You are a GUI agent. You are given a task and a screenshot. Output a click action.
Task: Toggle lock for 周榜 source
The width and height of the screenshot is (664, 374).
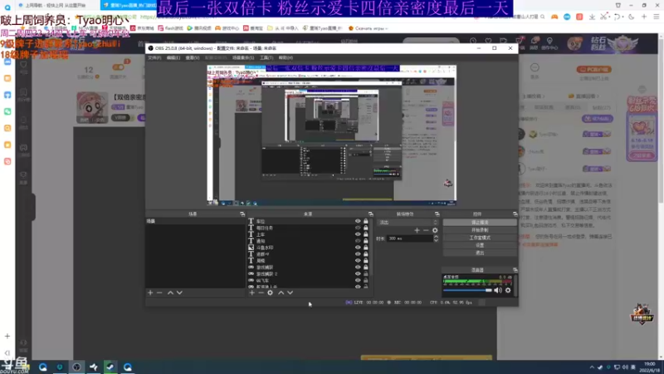366,260
